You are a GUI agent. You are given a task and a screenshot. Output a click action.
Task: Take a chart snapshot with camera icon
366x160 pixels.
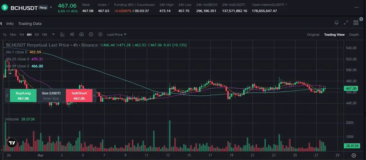pyautogui.click(x=81, y=34)
